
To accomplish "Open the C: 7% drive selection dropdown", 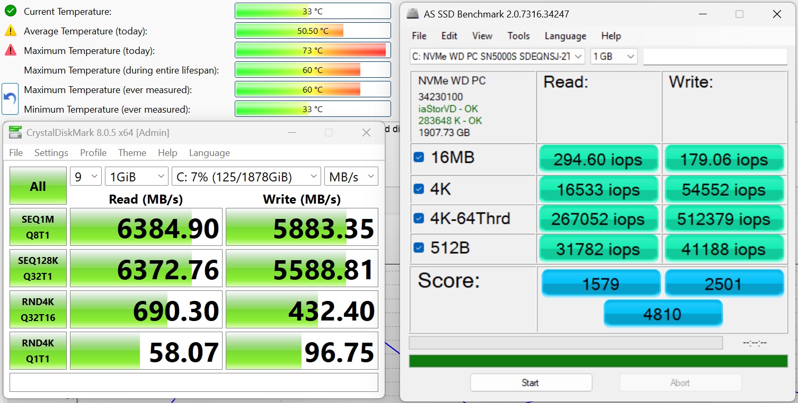I will coord(246,177).
